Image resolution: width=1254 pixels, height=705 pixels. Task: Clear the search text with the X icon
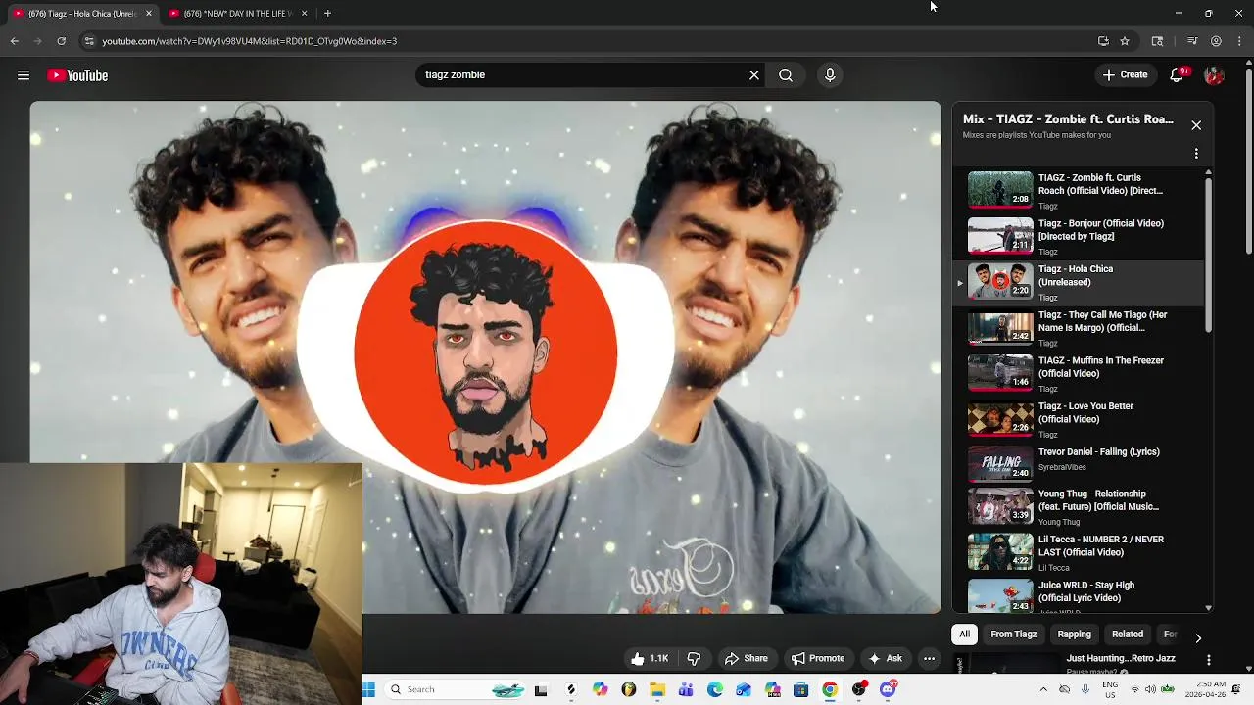click(x=754, y=74)
